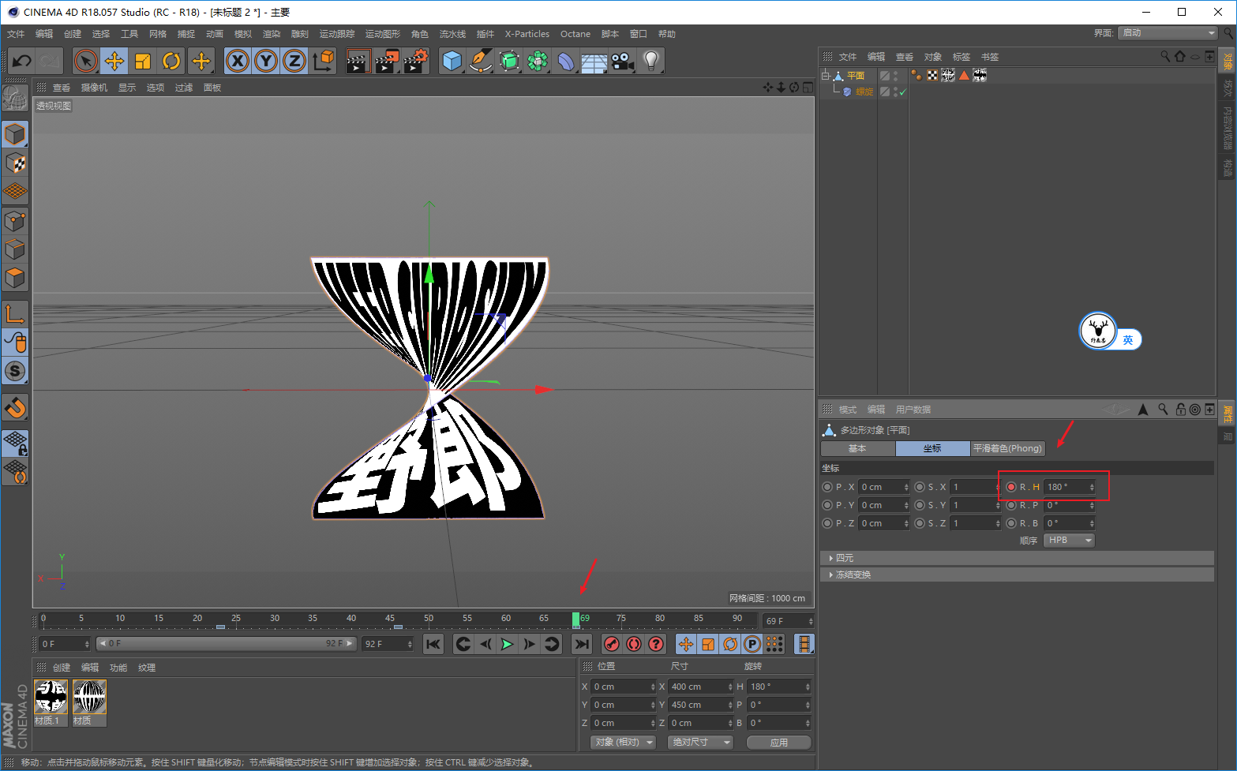The width and height of the screenshot is (1237, 771).
Task: Expand the 冻结变换 section
Action: tap(1016, 575)
